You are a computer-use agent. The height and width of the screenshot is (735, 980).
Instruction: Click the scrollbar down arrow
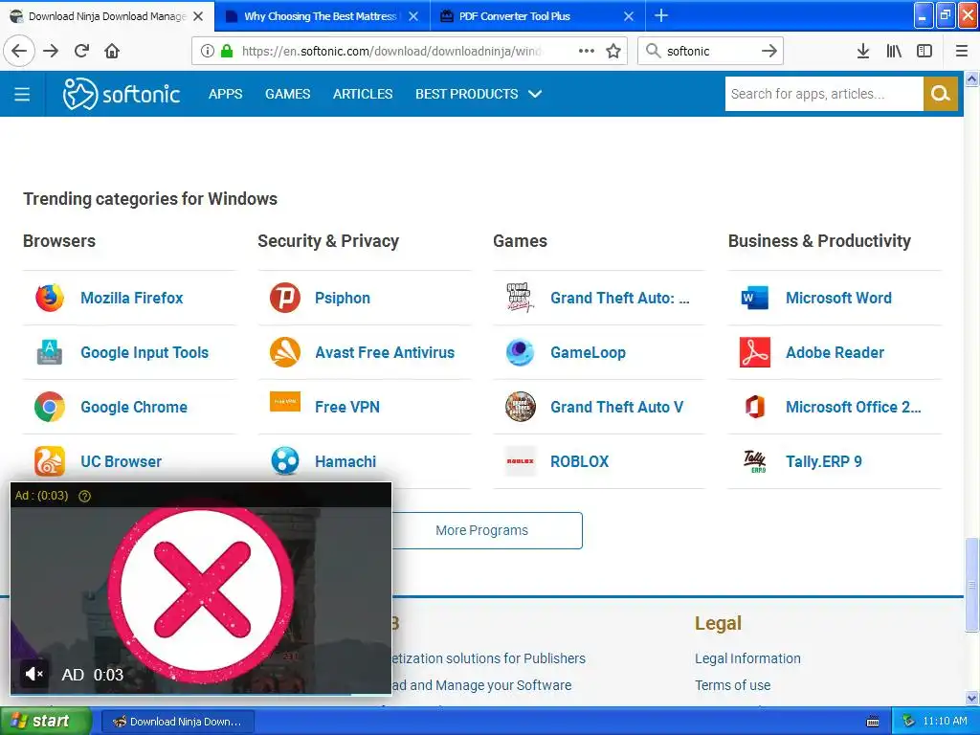[x=971, y=698]
